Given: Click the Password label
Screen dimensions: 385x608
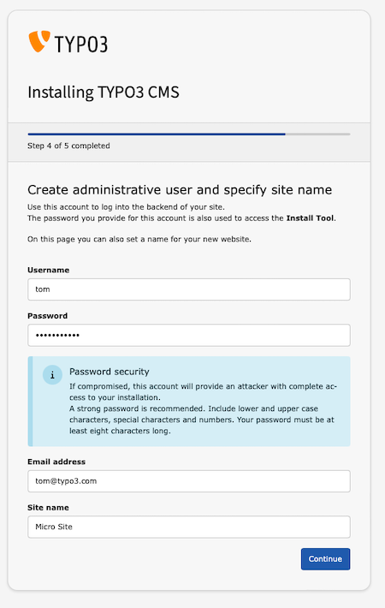Looking at the screenshot, I should click(x=47, y=316).
